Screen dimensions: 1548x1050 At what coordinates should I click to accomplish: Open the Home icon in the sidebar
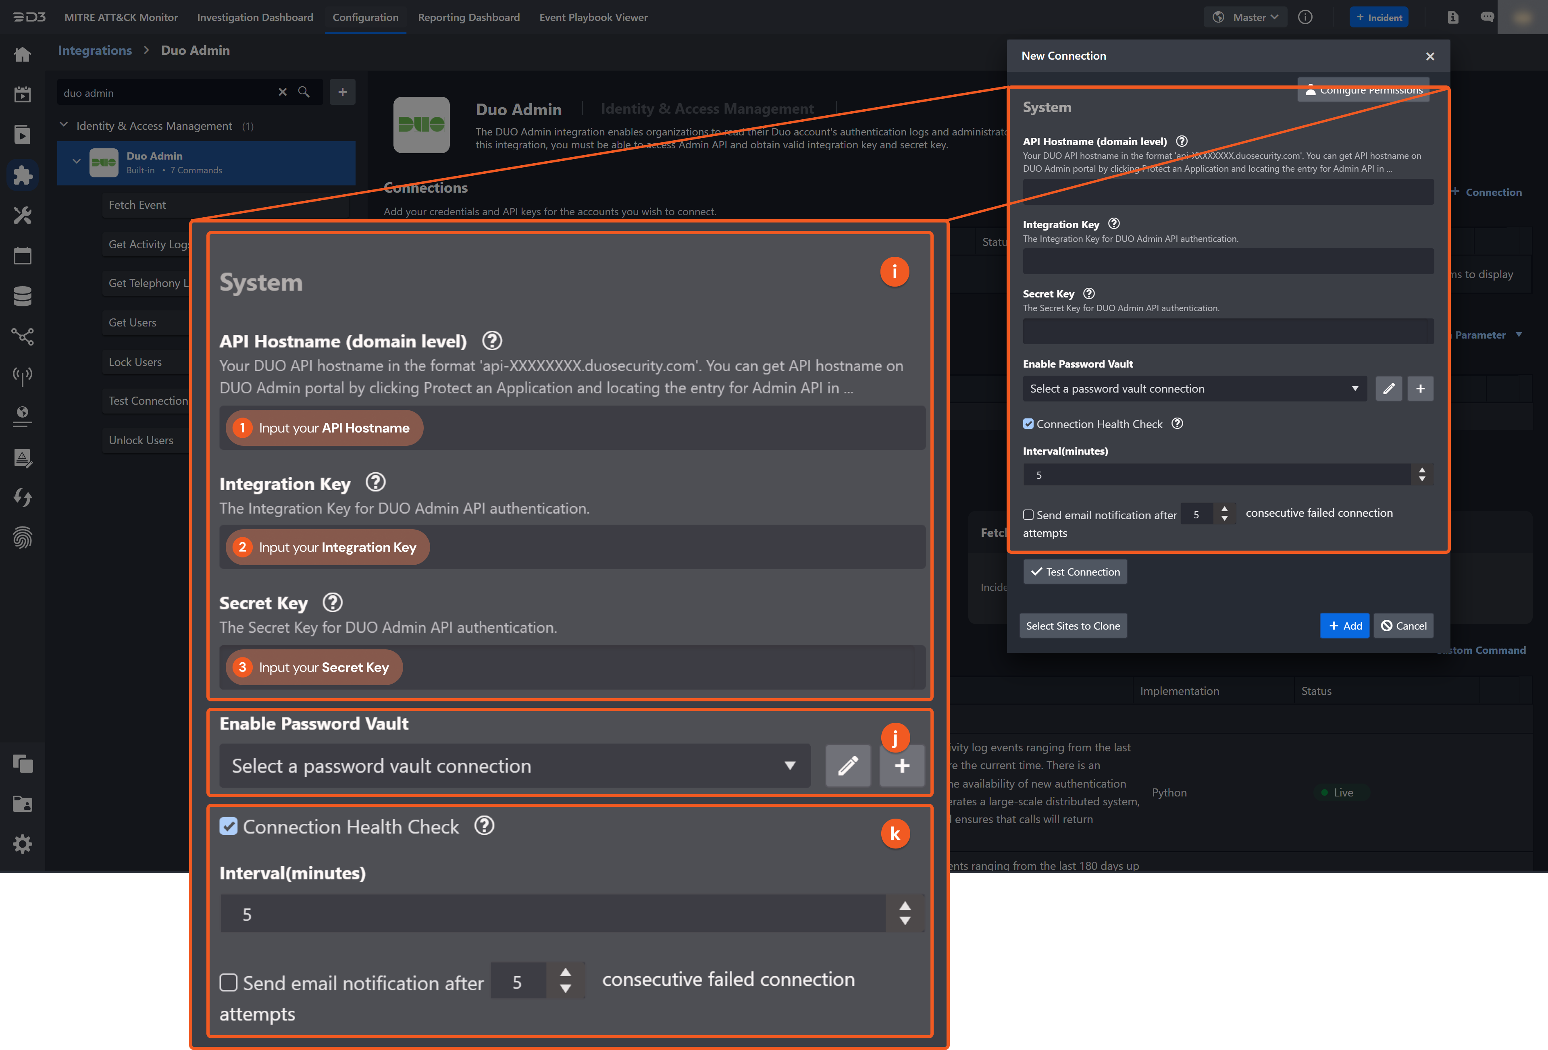tap(23, 54)
